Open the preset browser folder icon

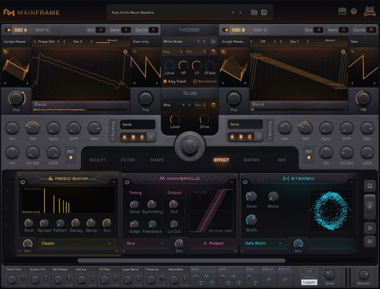(x=254, y=12)
